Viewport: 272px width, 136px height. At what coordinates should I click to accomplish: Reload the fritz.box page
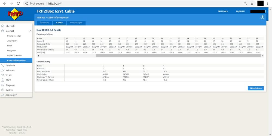tap(18, 3)
